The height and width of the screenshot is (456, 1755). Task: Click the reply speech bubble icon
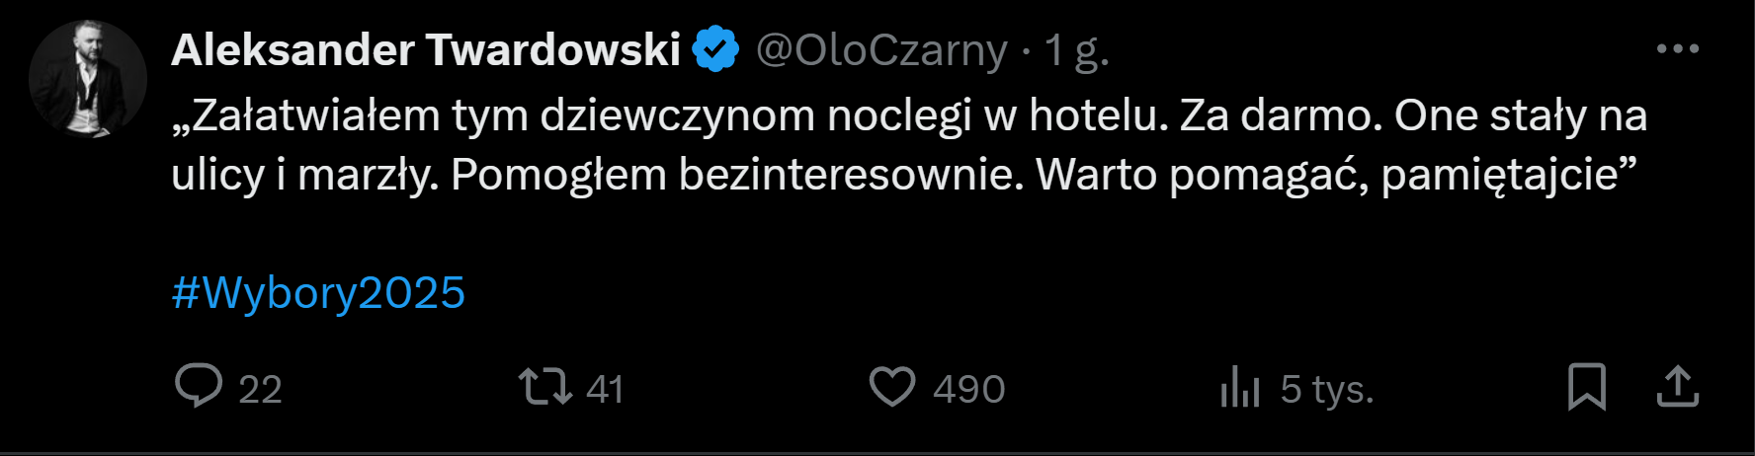pos(199,386)
